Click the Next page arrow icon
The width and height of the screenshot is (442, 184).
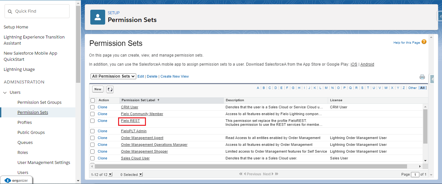click(x=273, y=174)
